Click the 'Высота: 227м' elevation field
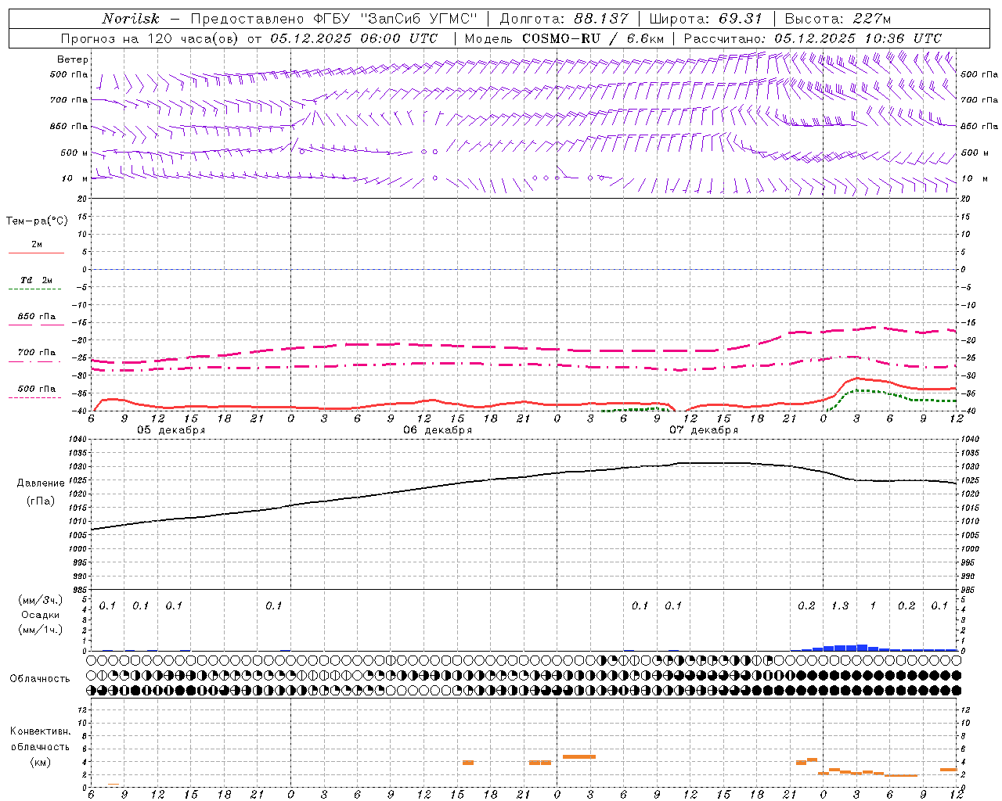 pyautogui.click(x=838, y=19)
